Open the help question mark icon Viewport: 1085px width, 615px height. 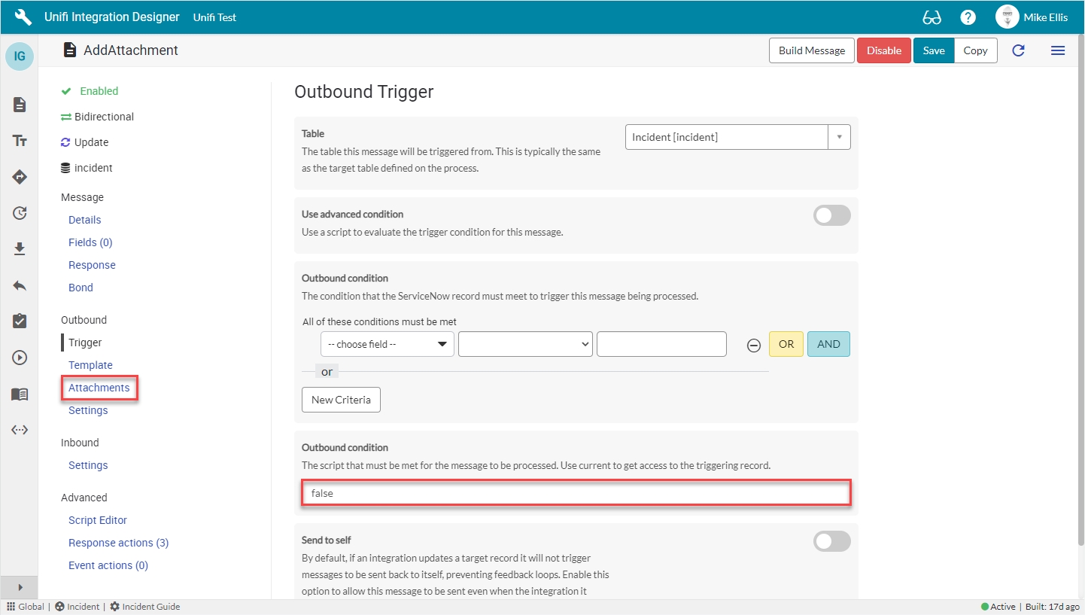click(968, 17)
